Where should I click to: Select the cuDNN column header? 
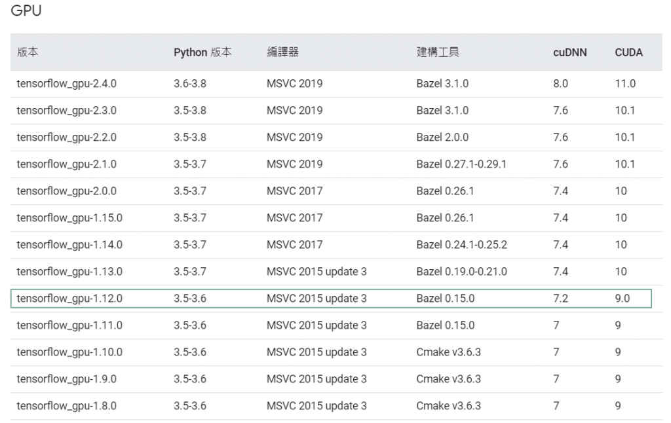pos(569,52)
